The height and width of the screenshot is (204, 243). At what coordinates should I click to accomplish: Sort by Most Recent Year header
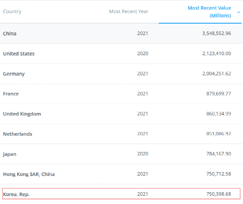[129, 11]
